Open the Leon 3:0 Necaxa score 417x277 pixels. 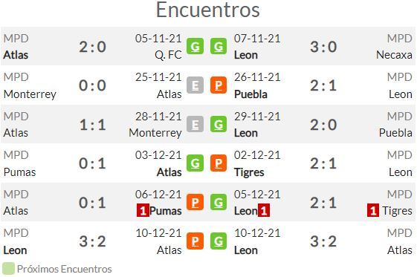[323, 47]
